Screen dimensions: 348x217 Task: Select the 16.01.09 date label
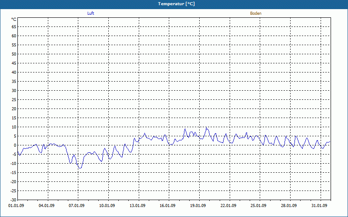click(x=167, y=205)
